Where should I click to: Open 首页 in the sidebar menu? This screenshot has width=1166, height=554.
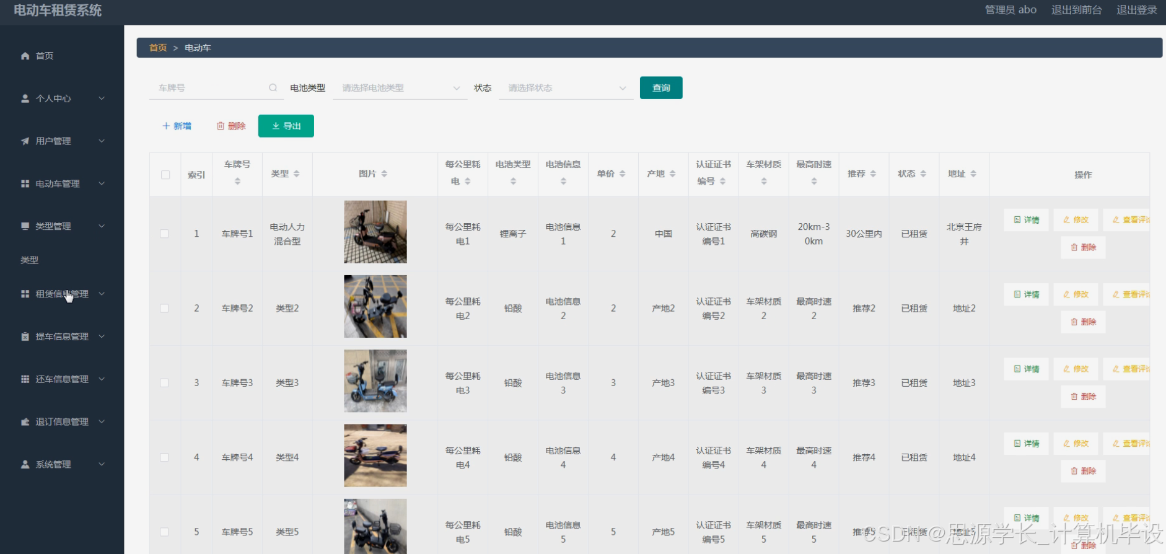pyautogui.click(x=45, y=56)
